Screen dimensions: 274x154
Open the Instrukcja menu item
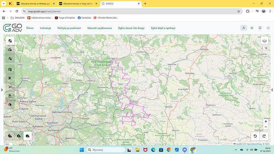(x=45, y=28)
